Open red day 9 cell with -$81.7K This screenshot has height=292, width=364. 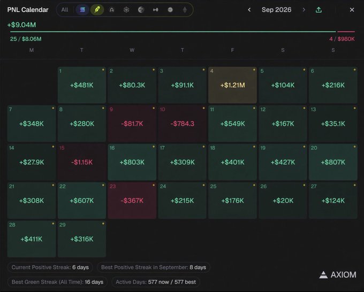(132, 124)
